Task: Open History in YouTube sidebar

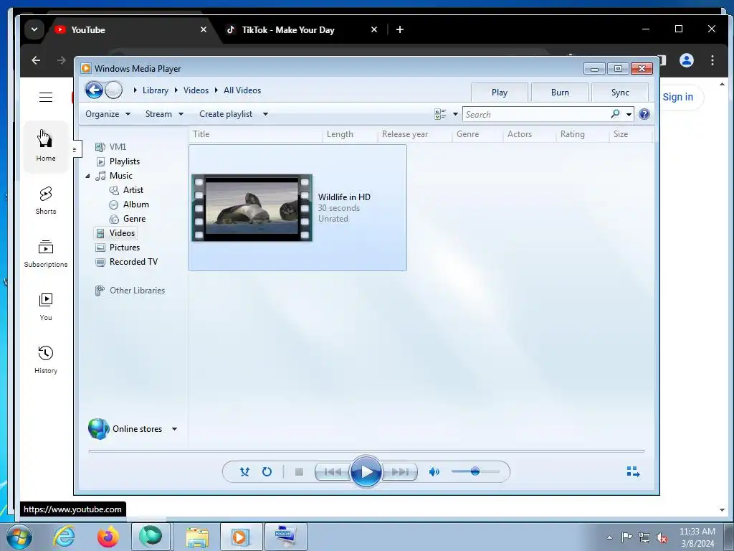Action: click(46, 359)
